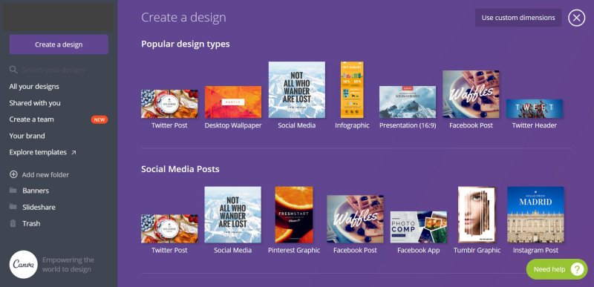Focus the Search your designs field
The image size is (594, 287).
[53, 70]
